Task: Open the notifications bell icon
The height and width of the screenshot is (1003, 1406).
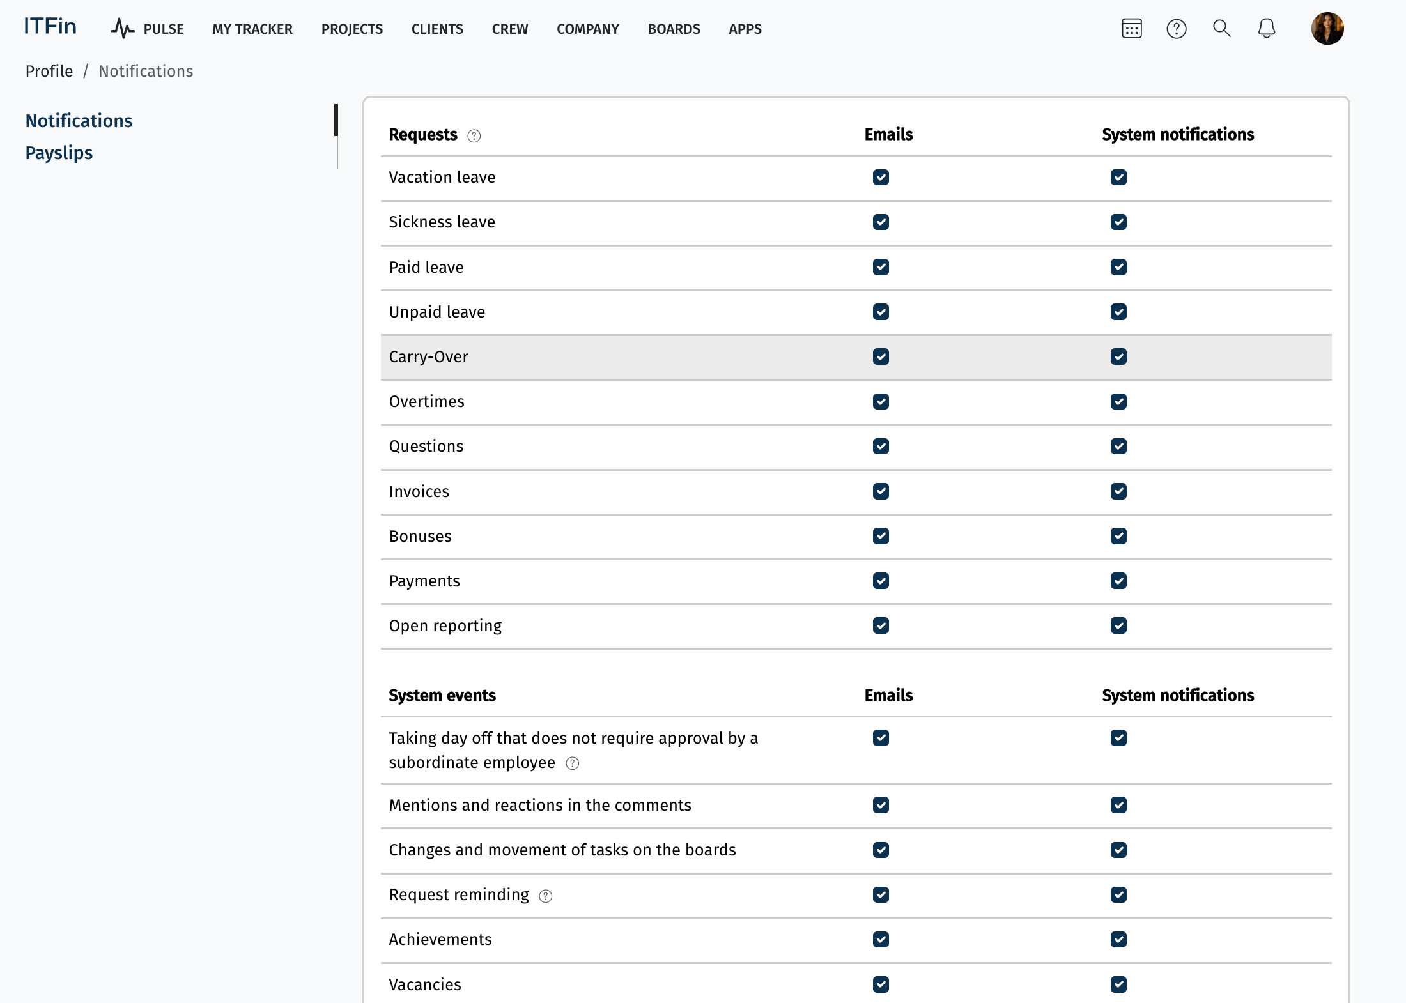Action: 1266,28
